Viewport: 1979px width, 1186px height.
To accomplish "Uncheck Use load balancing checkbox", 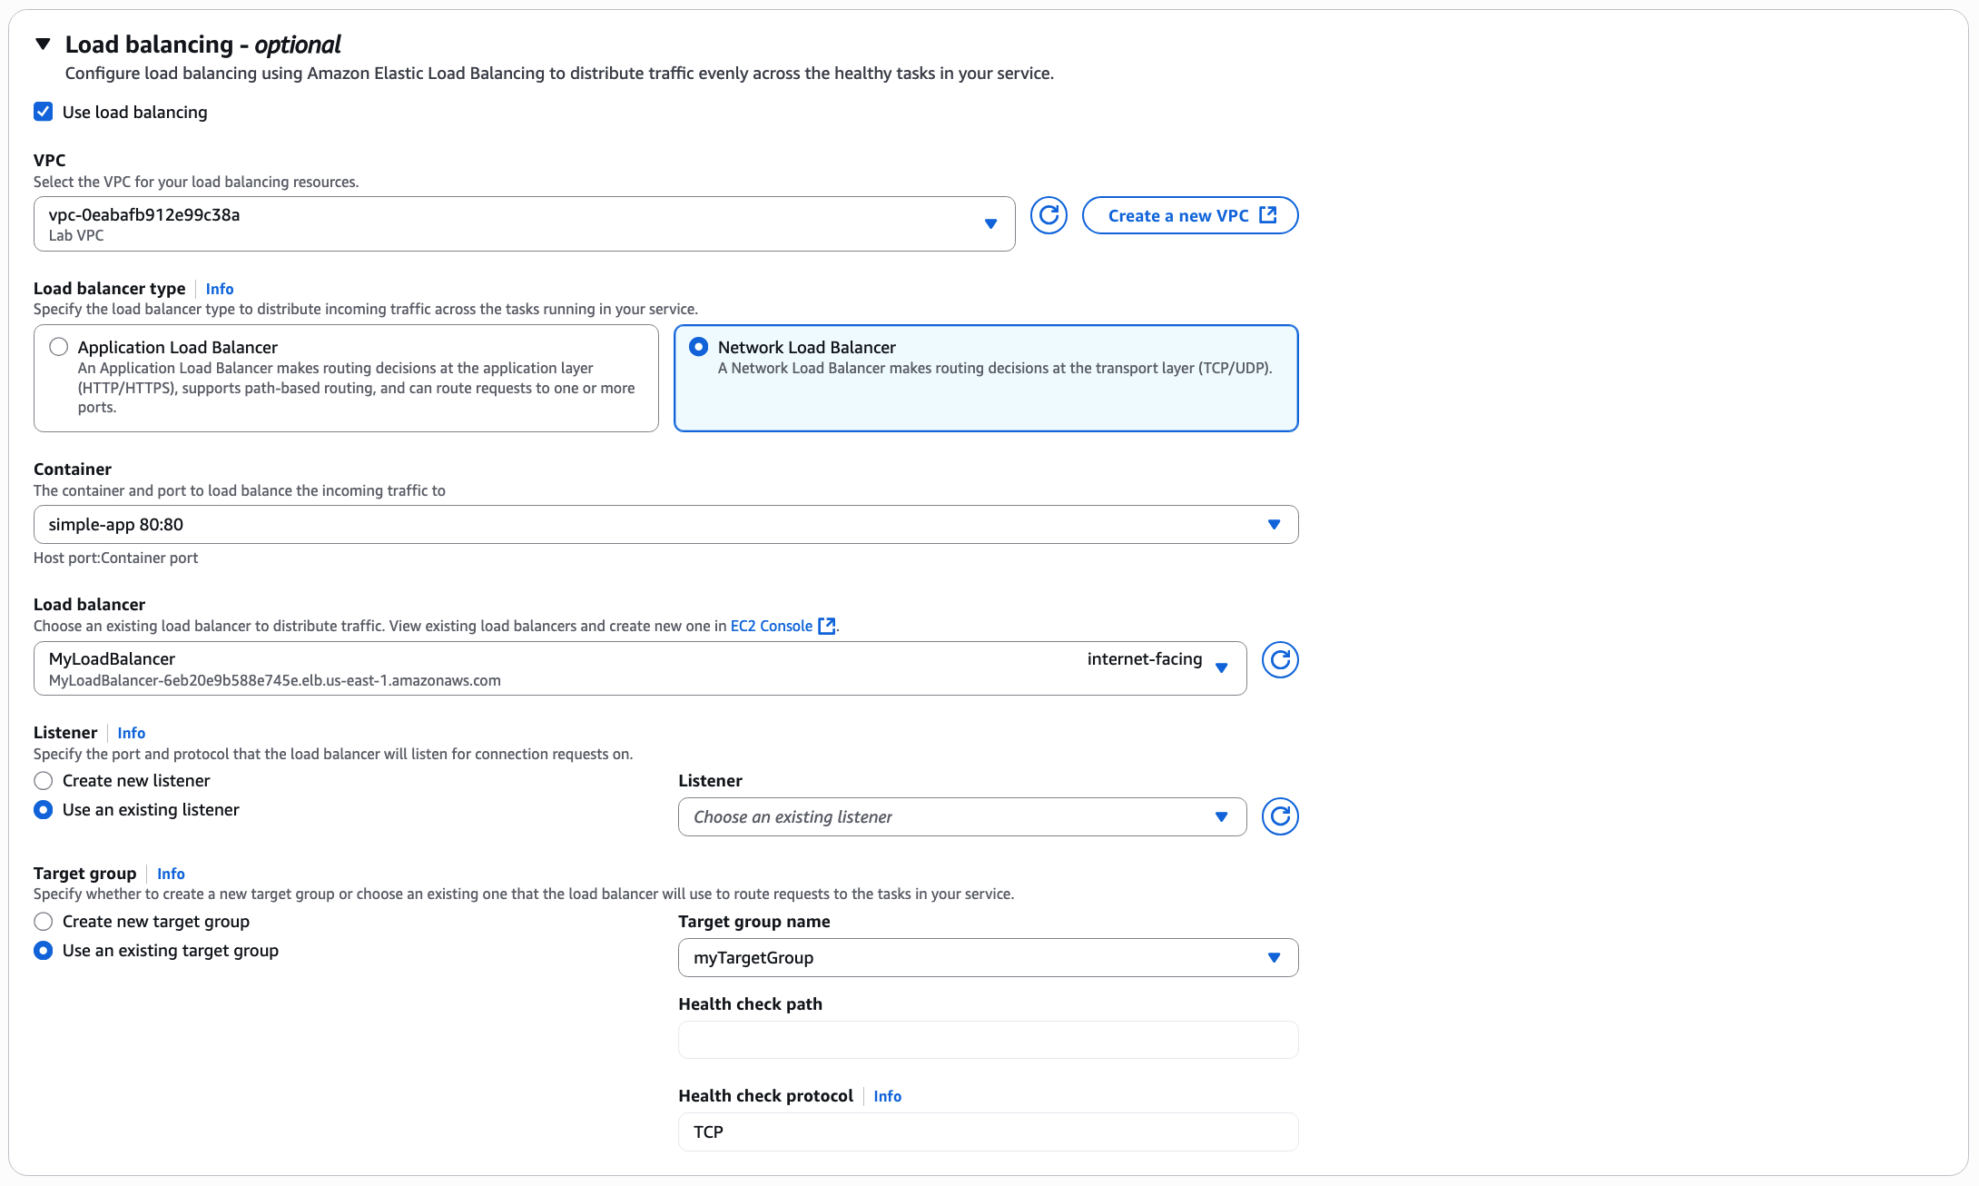I will click(x=43, y=112).
